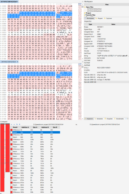Screen dimensions: 129x194
Task: Click the bottom editor's mini map overview strip
Action: [x=80, y=92]
